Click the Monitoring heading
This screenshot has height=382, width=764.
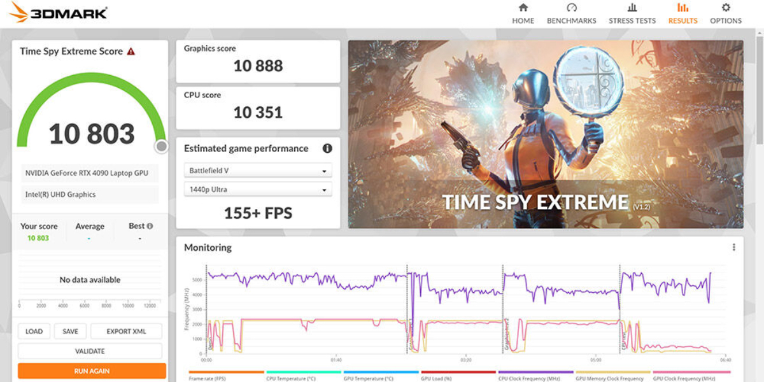coord(208,248)
